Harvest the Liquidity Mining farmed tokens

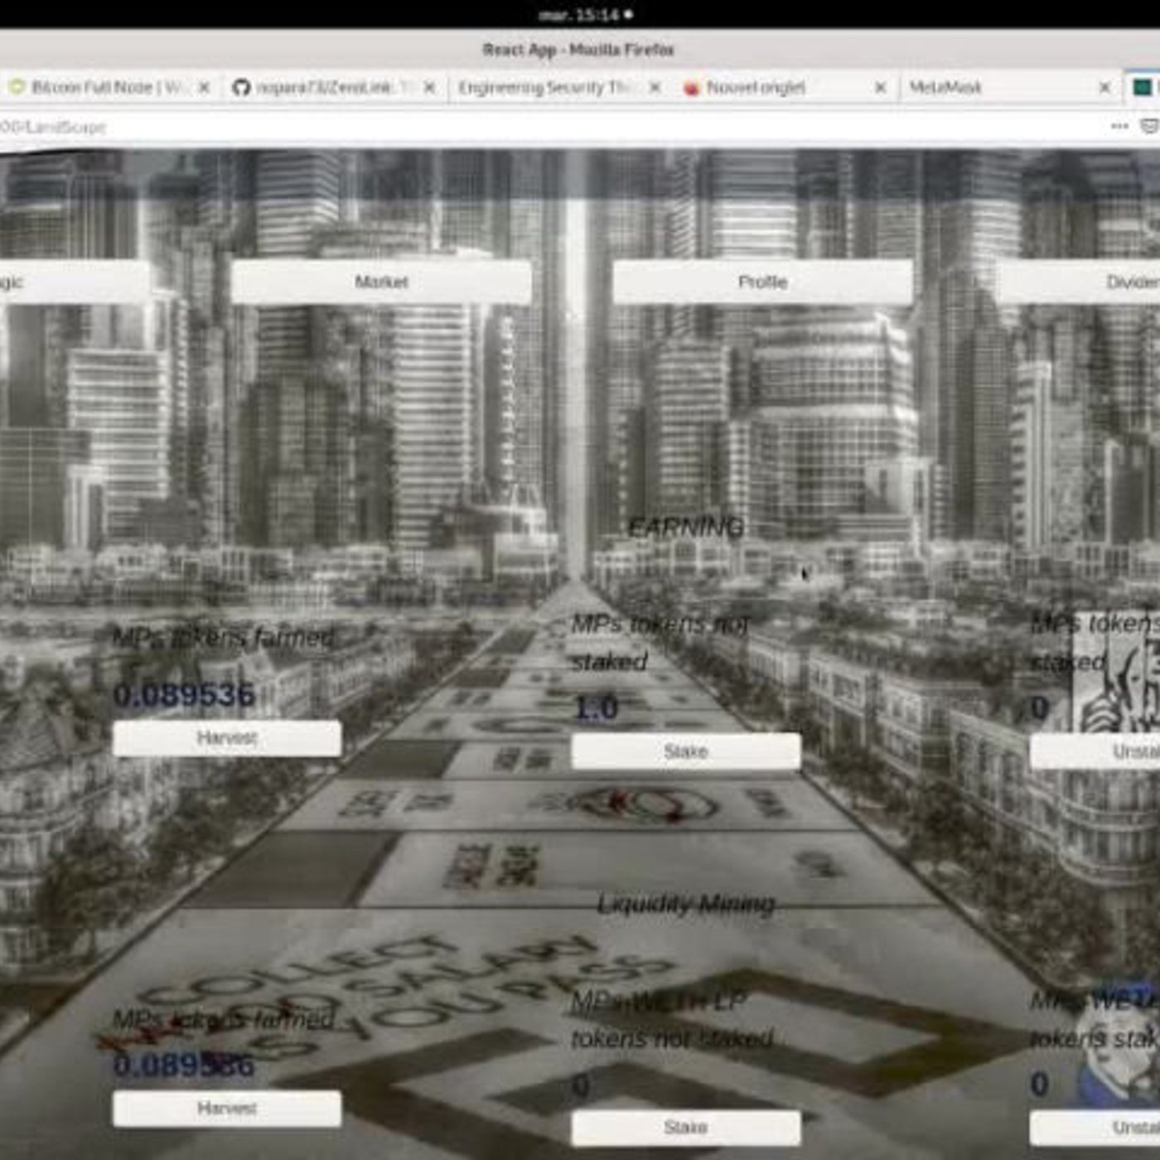pos(227,1108)
